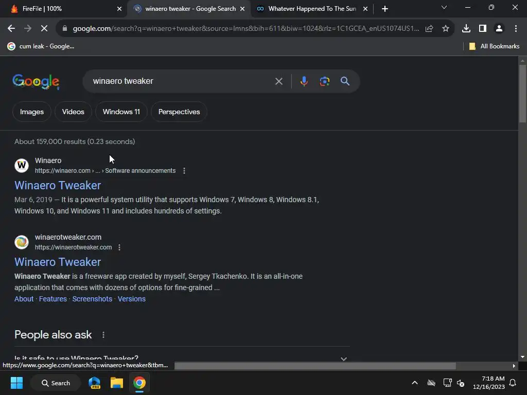This screenshot has height=395, width=527.
Task: Open options for the Winaero.com result
Action: tap(184, 171)
